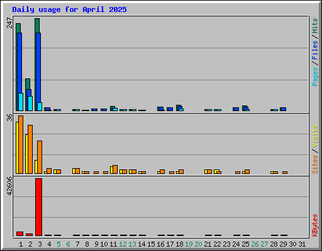Click green weekend day label 6
Image resolution: width=322 pixels, height=251 pixels.
pyautogui.click(x=68, y=244)
